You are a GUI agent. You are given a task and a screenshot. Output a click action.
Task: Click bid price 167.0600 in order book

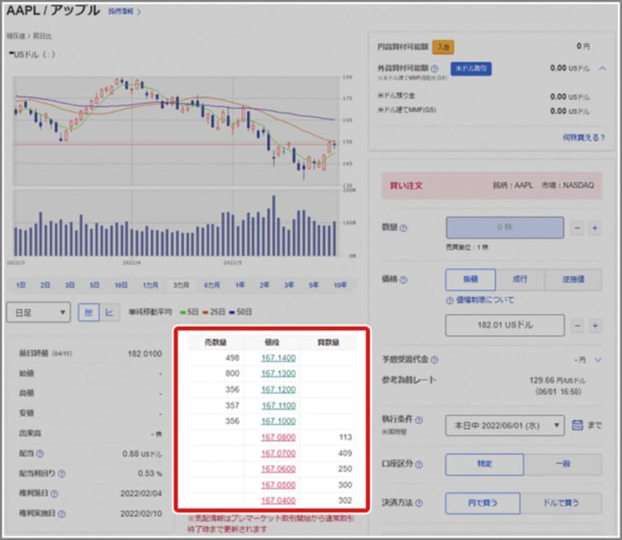(x=278, y=470)
